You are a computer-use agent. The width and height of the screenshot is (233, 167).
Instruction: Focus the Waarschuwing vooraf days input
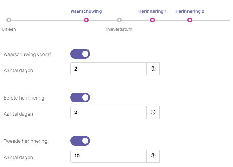108,69
